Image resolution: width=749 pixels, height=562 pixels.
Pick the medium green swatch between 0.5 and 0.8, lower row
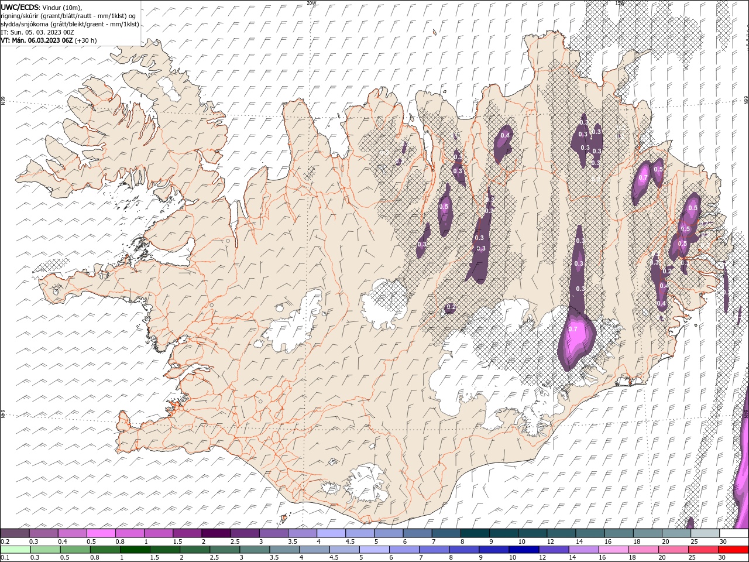point(75,549)
